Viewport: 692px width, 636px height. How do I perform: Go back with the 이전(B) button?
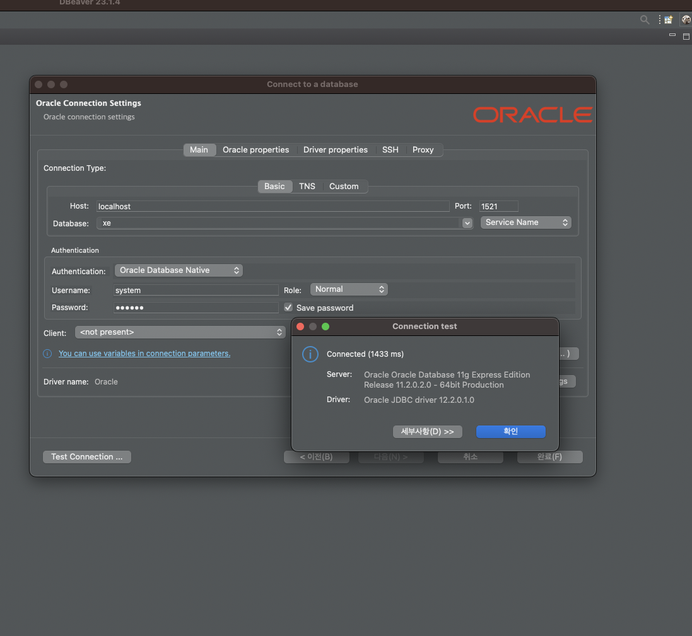click(317, 457)
